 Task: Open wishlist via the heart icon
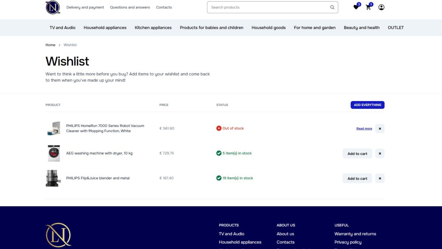pos(356,7)
